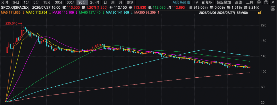Select the 15分 period tab
The height and width of the screenshot is (105, 277).
click(x=47, y=2)
